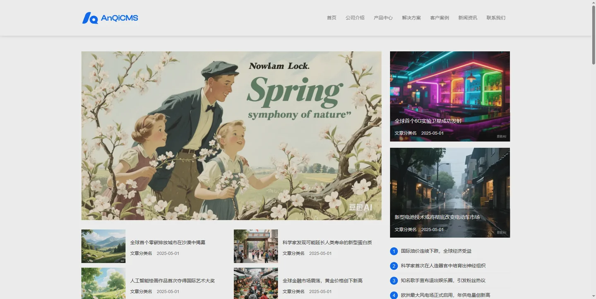Open the 首页 nav item
This screenshot has height=299, width=596.
tap(332, 18)
